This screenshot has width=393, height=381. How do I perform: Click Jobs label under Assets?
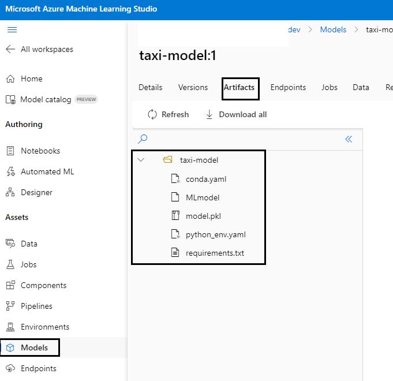29,265
